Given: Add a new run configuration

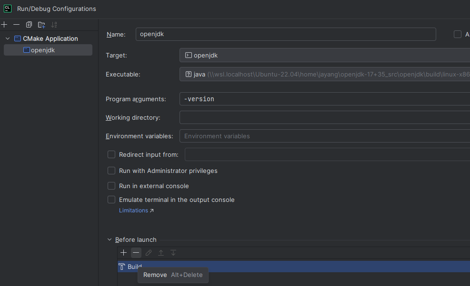Looking at the screenshot, I should click(x=4, y=25).
